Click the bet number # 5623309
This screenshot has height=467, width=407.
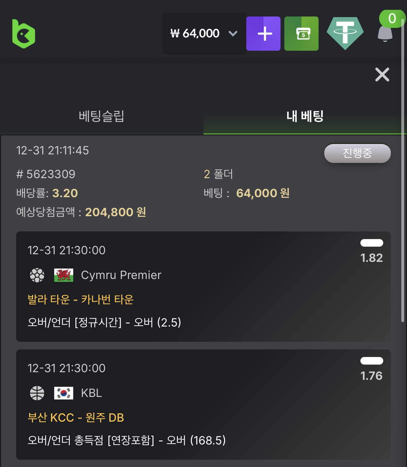(x=46, y=174)
